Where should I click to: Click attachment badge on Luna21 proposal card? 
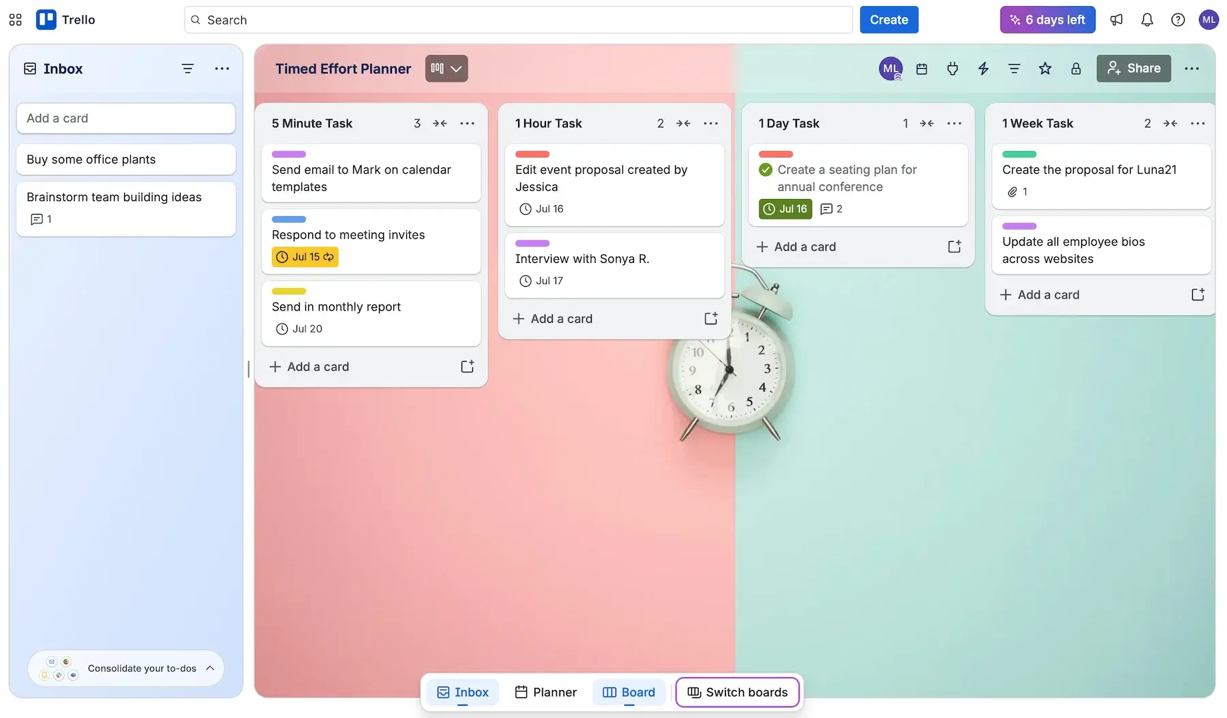click(x=1018, y=191)
